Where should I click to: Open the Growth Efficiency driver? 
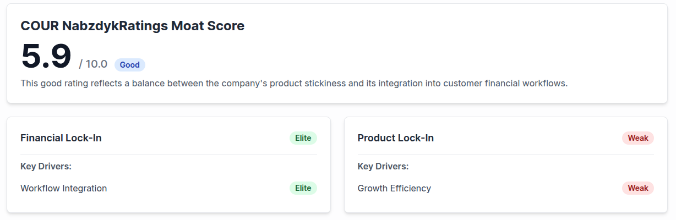pos(394,188)
